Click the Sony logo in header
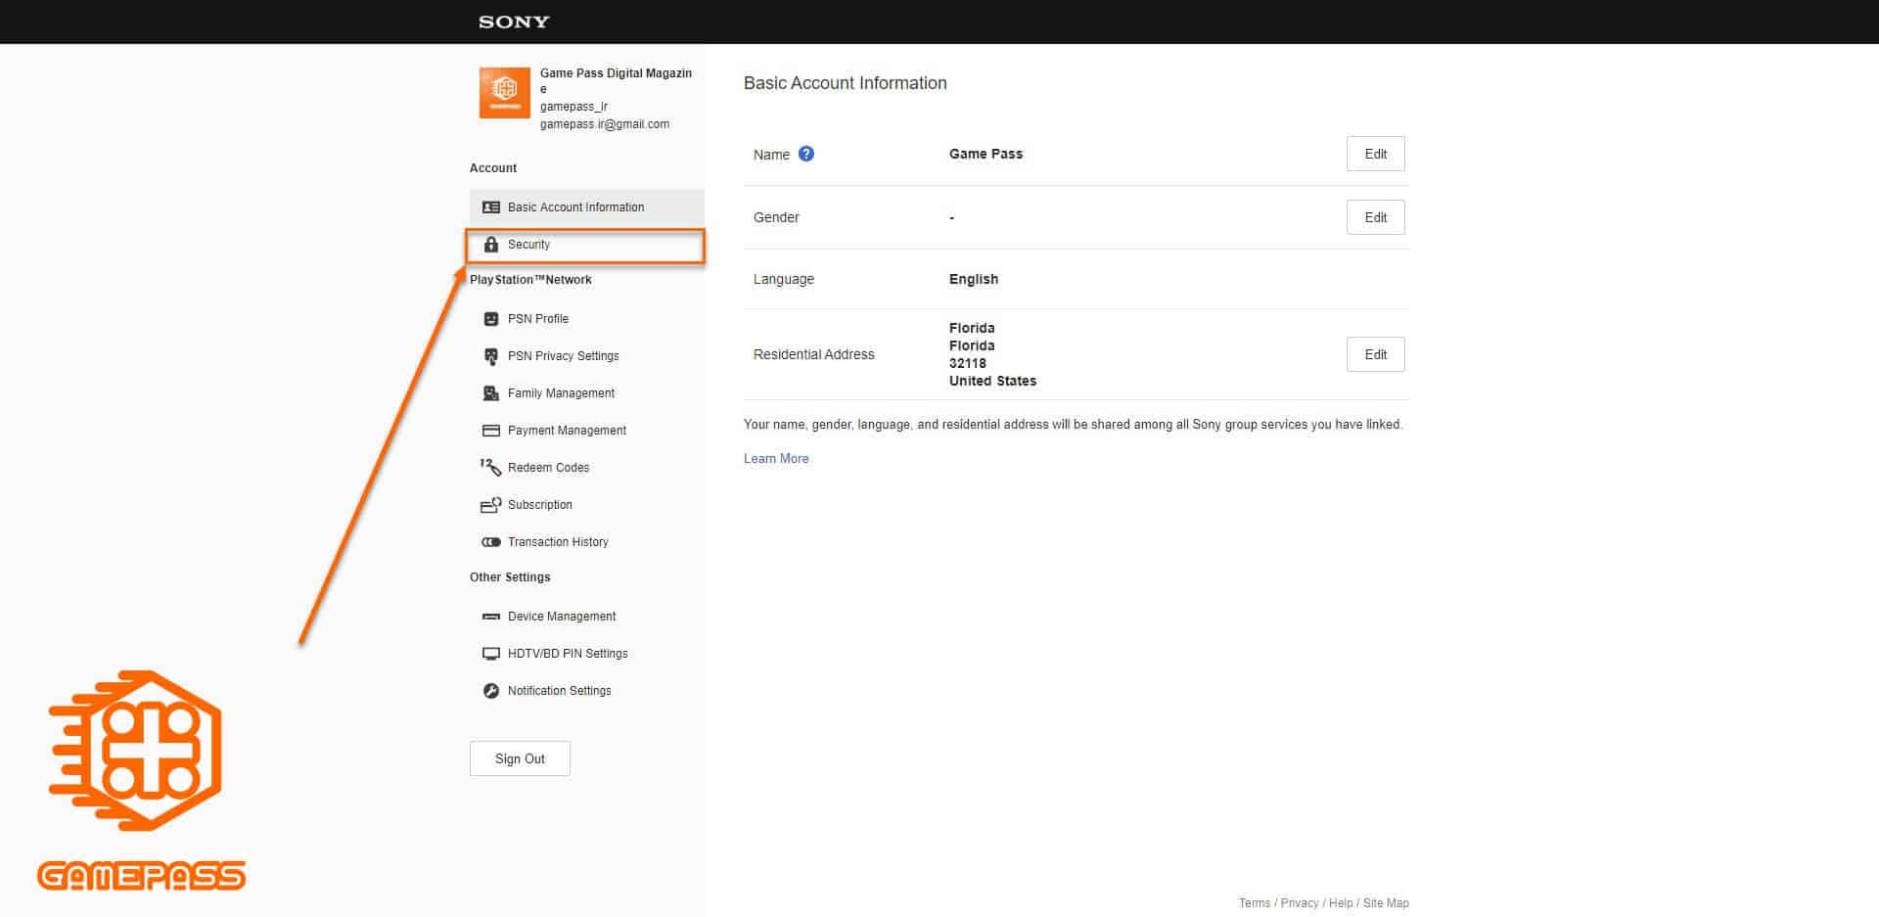Screen dimensions: 1879x917 tap(514, 22)
